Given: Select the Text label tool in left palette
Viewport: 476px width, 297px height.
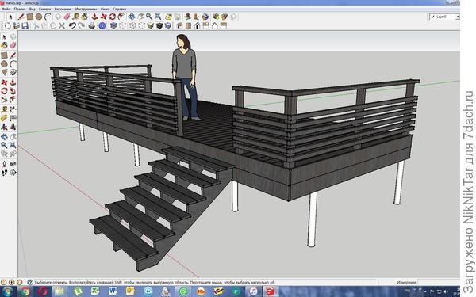Looking at the screenshot, I should (x=13, y=118).
